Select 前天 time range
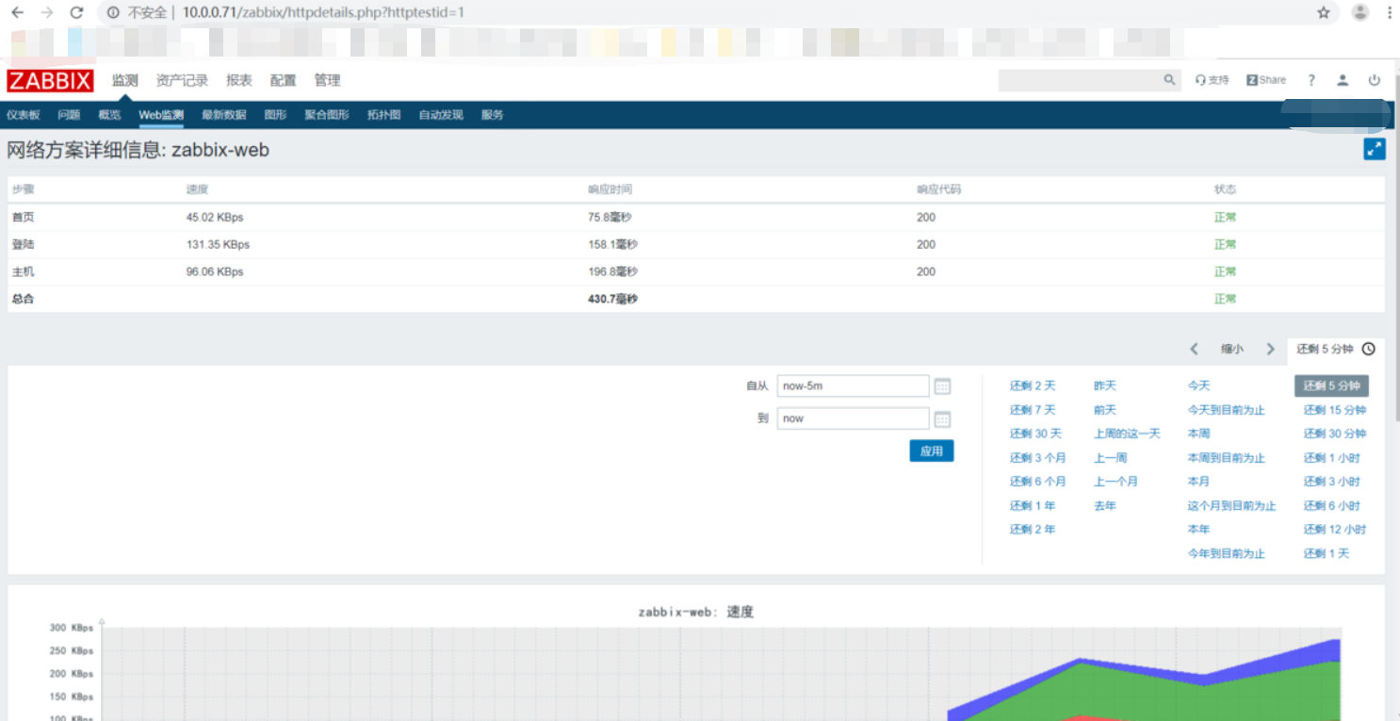This screenshot has width=1400, height=721. (1105, 410)
